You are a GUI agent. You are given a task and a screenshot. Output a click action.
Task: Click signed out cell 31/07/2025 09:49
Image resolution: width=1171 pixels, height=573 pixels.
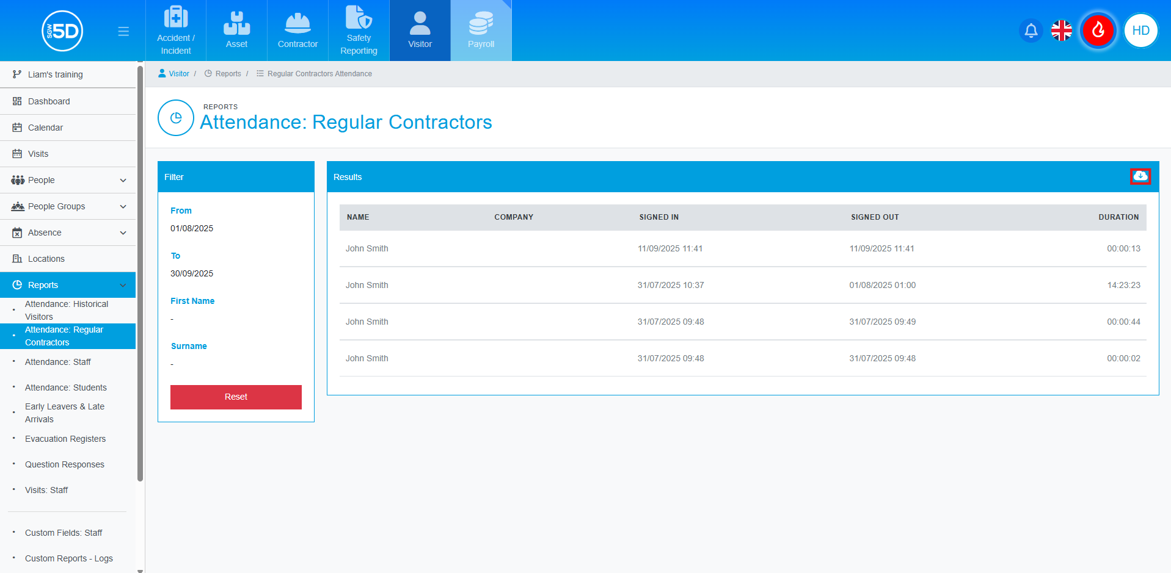[x=883, y=322]
